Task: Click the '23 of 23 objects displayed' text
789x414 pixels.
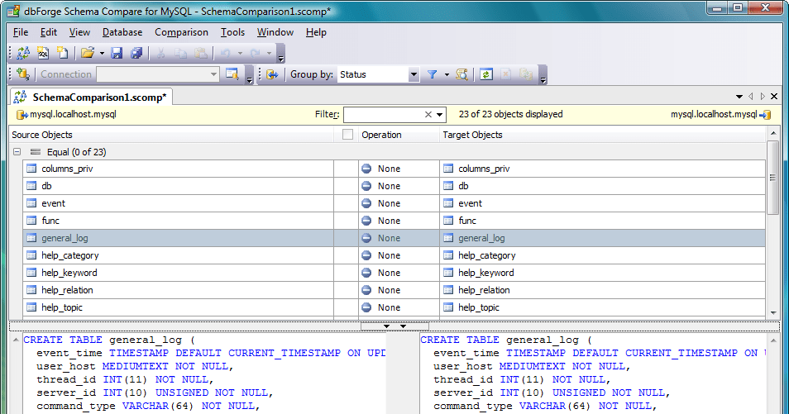Action: click(x=510, y=114)
